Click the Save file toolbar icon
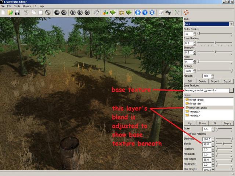 [x=17, y=12]
